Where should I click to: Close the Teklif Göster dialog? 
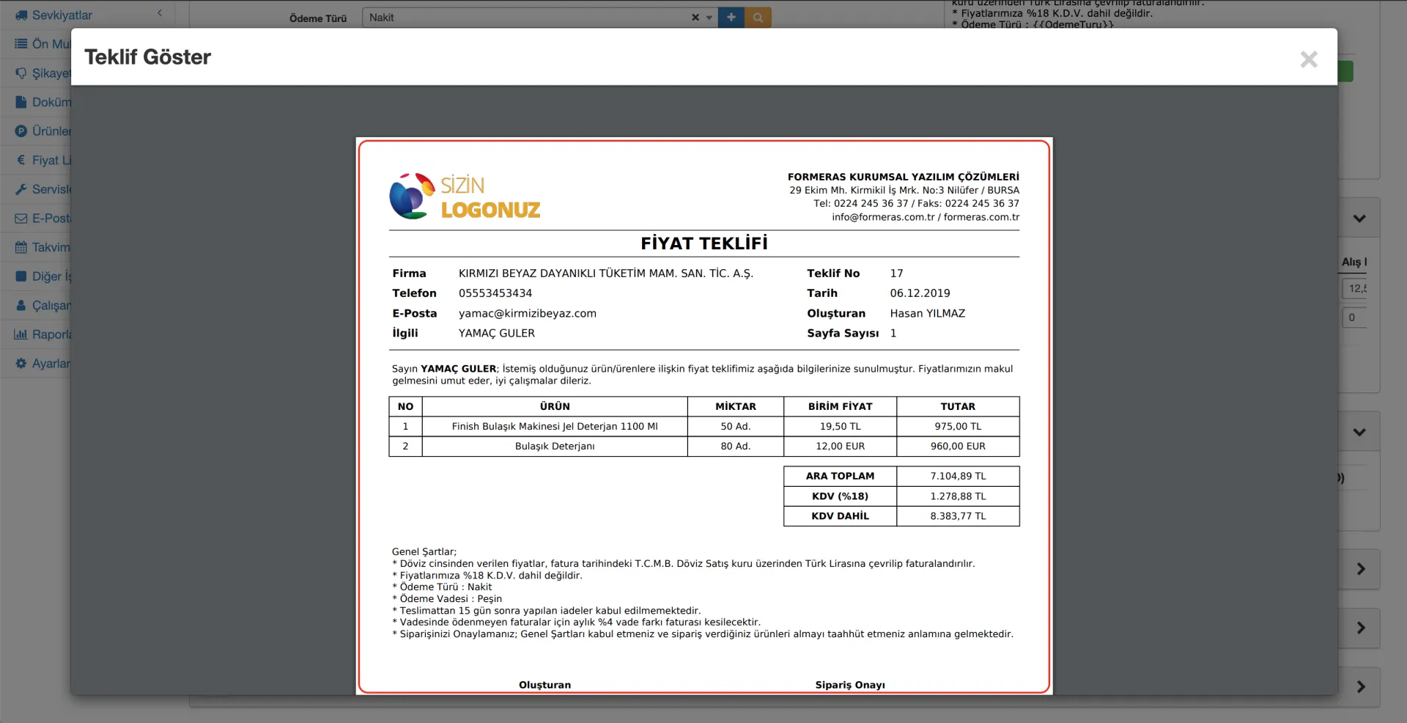1308,59
